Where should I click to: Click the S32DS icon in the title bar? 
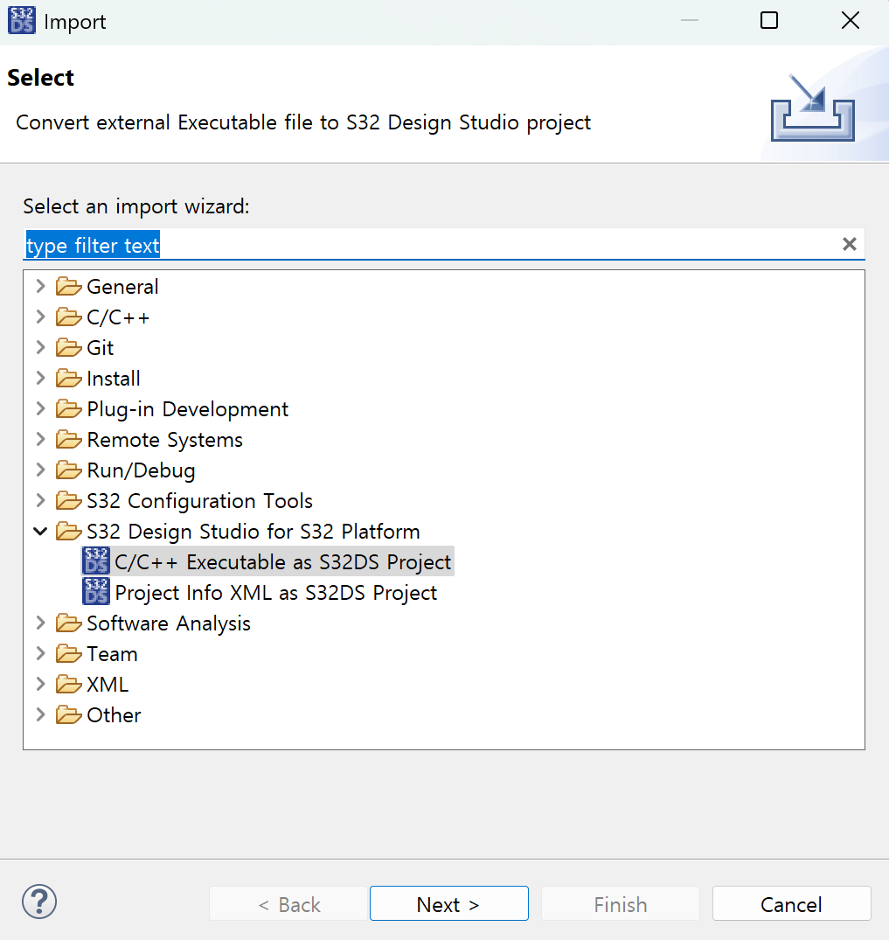22,21
